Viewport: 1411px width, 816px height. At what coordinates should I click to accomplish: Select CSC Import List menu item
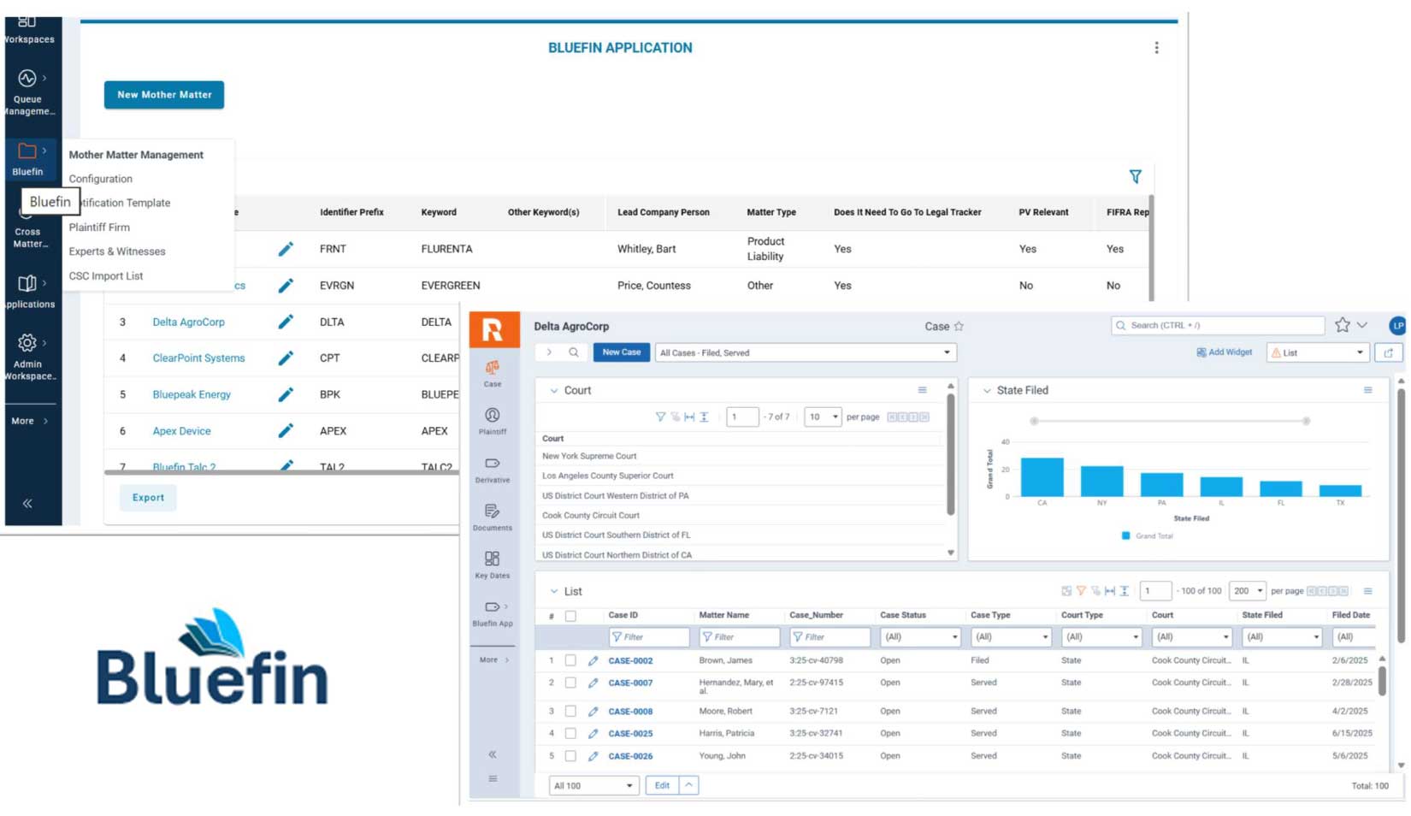[x=106, y=276]
